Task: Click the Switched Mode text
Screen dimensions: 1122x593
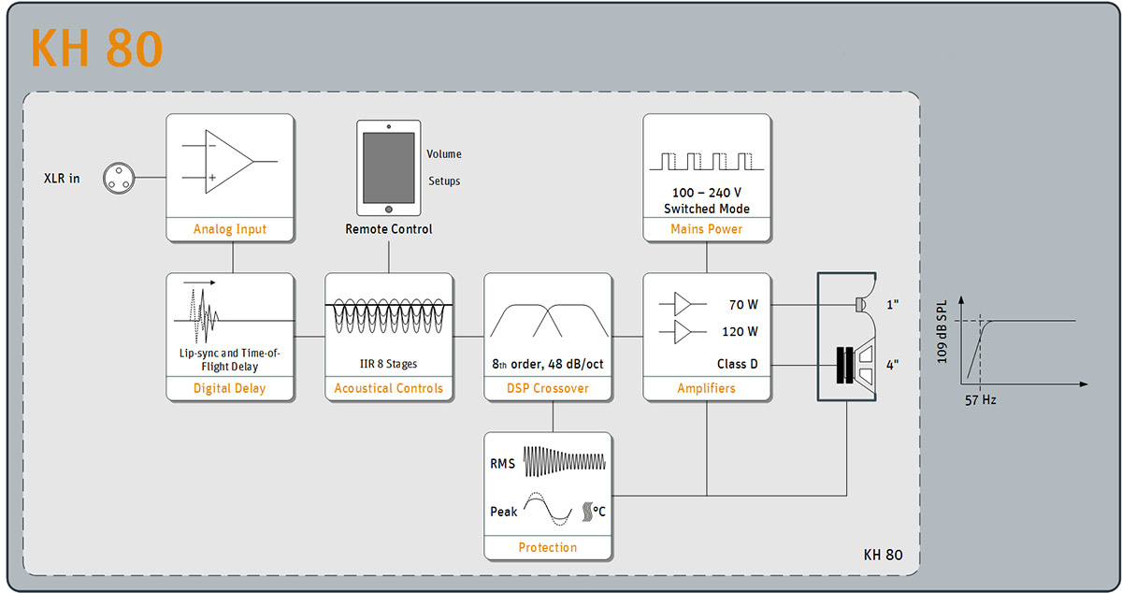Action: pos(707,209)
